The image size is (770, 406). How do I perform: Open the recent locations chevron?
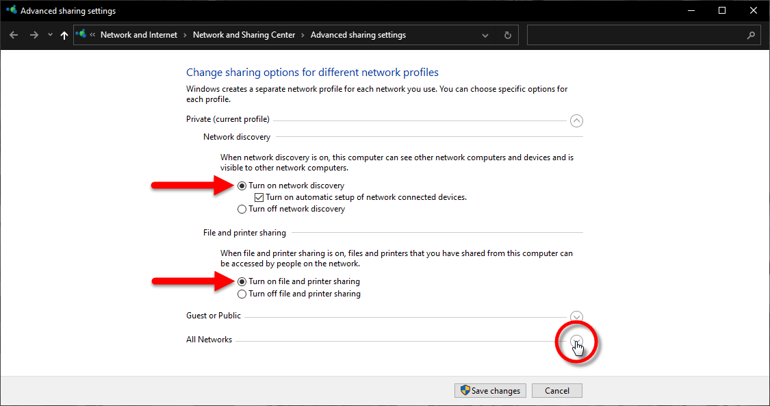(50, 35)
